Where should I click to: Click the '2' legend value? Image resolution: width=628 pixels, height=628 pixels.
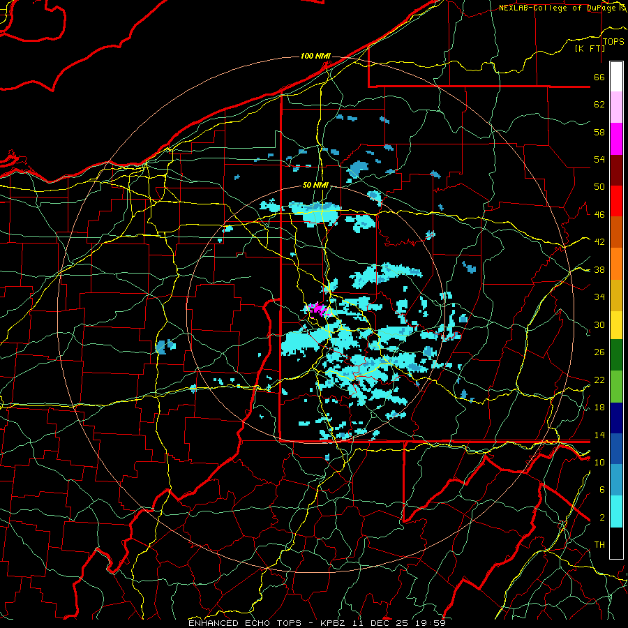[x=601, y=518]
